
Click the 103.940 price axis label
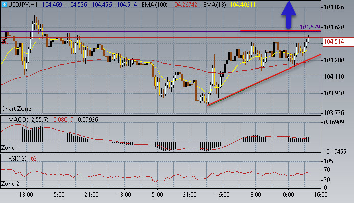(334, 93)
